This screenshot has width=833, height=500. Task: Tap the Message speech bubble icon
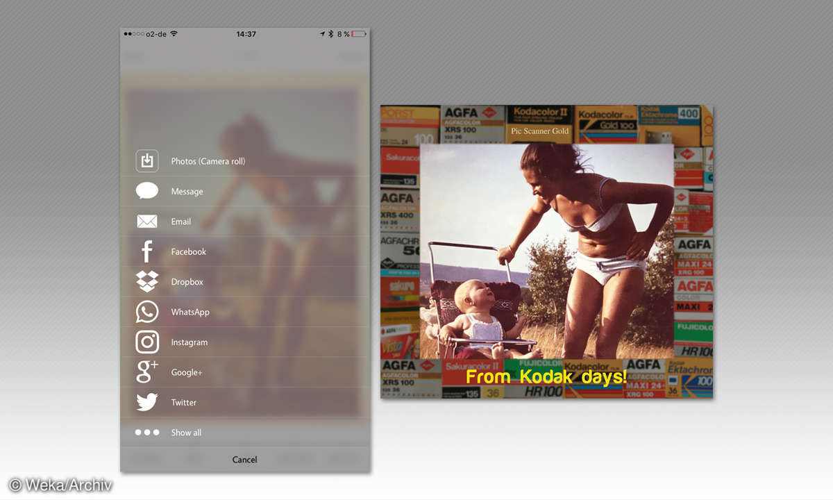147,191
